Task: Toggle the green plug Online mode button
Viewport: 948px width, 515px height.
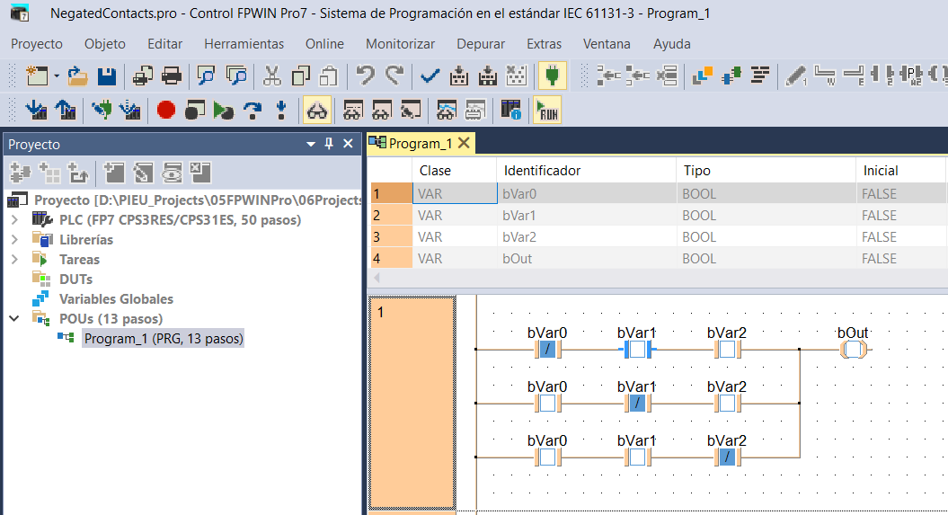Action: [x=552, y=76]
